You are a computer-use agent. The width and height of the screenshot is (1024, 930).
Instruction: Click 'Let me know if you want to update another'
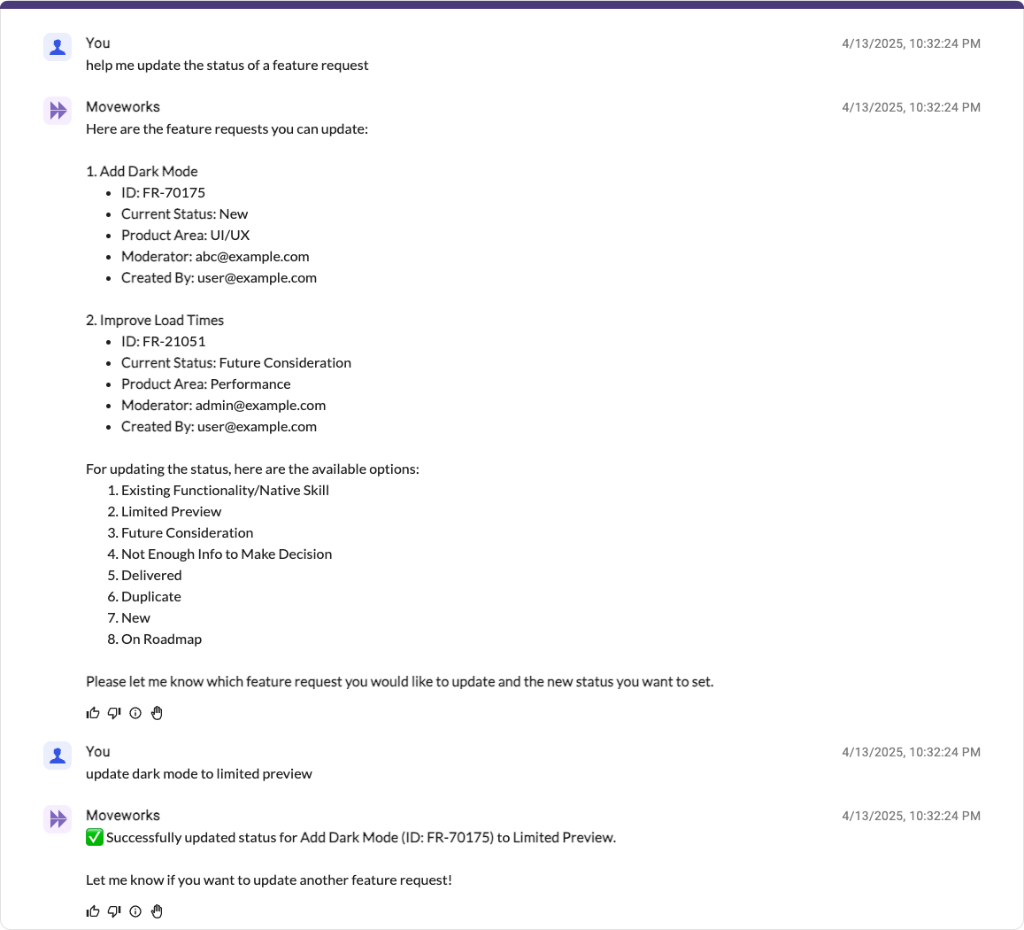click(x=269, y=880)
